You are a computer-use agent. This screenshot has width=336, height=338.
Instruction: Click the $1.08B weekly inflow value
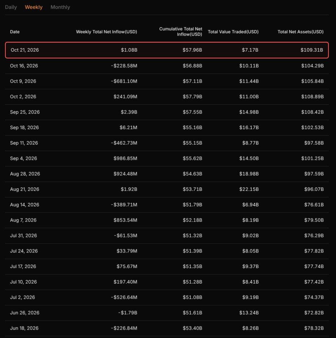(x=129, y=50)
